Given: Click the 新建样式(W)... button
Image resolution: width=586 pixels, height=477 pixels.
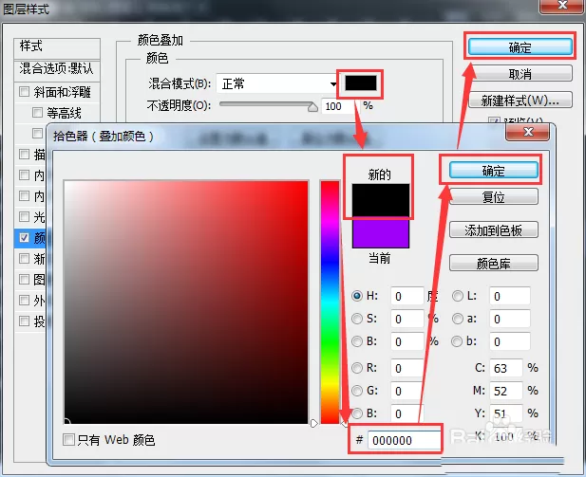Looking at the screenshot, I should click(x=520, y=101).
